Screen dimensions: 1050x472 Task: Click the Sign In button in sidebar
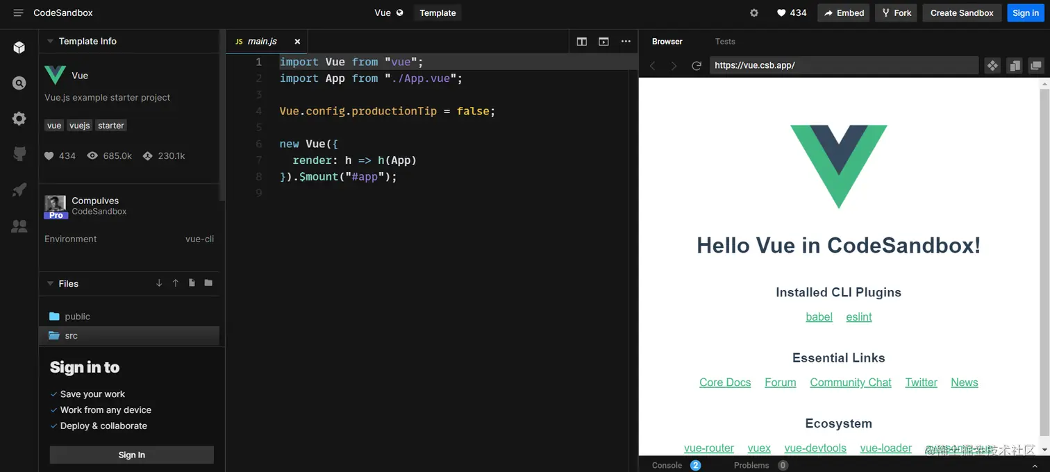[x=132, y=455]
